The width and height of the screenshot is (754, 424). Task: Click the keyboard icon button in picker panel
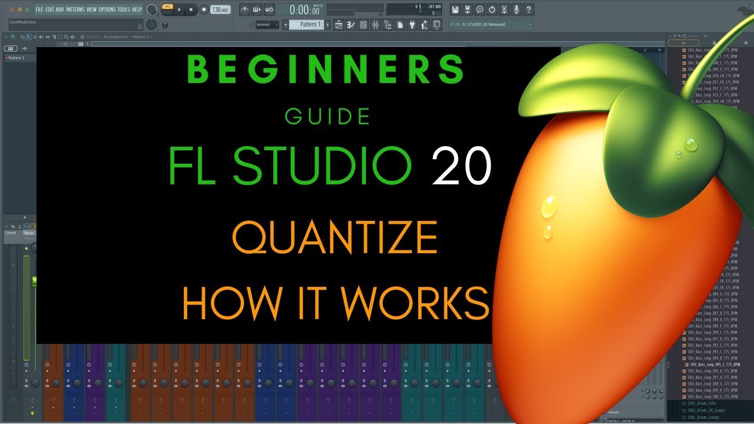click(x=11, y=48)
